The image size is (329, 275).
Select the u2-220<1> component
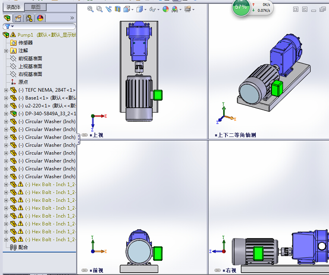coord(47,106)
